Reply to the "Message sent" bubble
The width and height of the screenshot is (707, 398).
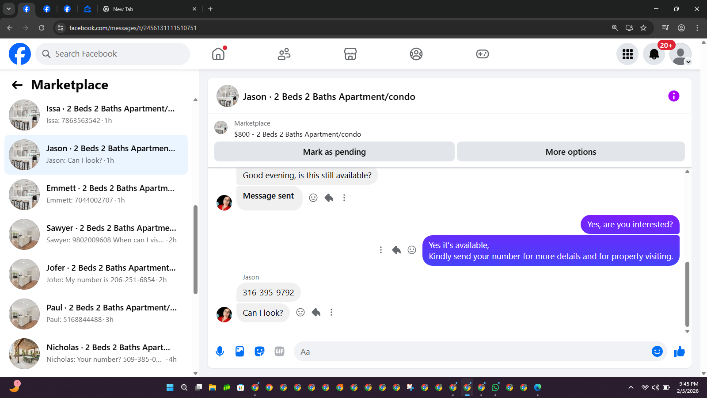[329, 198]
